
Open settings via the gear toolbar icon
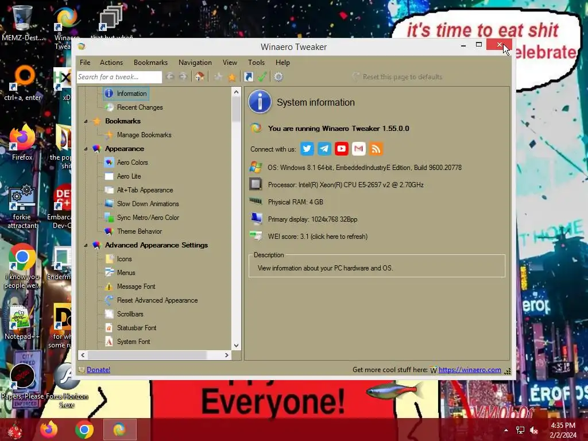[x=278, y=77]
